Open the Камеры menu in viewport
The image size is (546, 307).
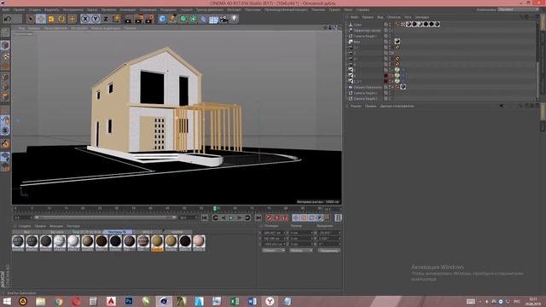(x=34, y=28)
